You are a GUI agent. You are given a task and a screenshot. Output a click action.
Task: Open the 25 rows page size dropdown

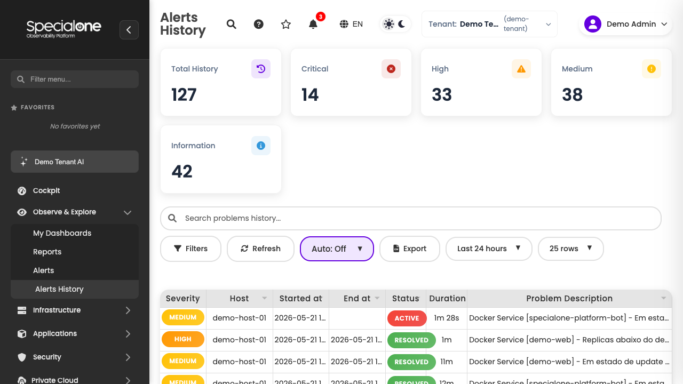click(x=571, y=249)
